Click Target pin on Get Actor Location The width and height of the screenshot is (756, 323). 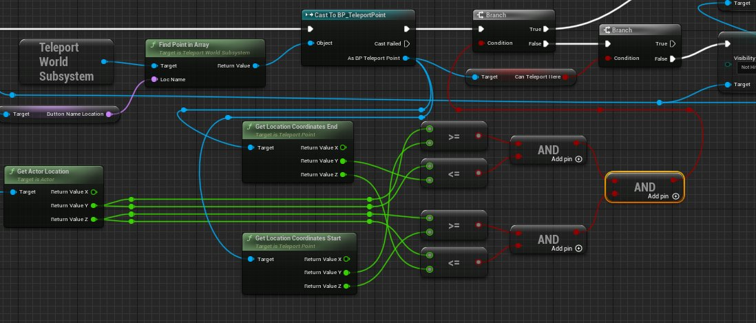(13, 192)
